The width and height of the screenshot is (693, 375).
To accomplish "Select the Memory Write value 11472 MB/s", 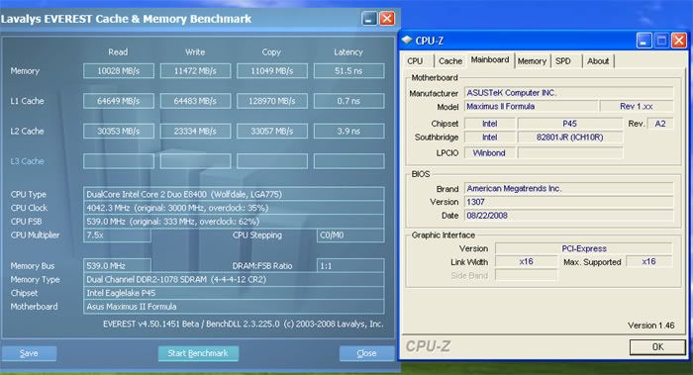I will 195,70.
